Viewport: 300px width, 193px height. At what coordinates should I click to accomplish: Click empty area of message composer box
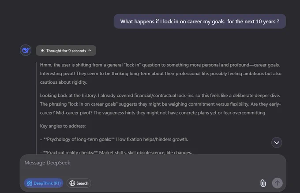point(163,172)
